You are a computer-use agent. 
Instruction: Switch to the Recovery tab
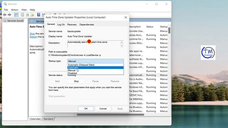72,25
